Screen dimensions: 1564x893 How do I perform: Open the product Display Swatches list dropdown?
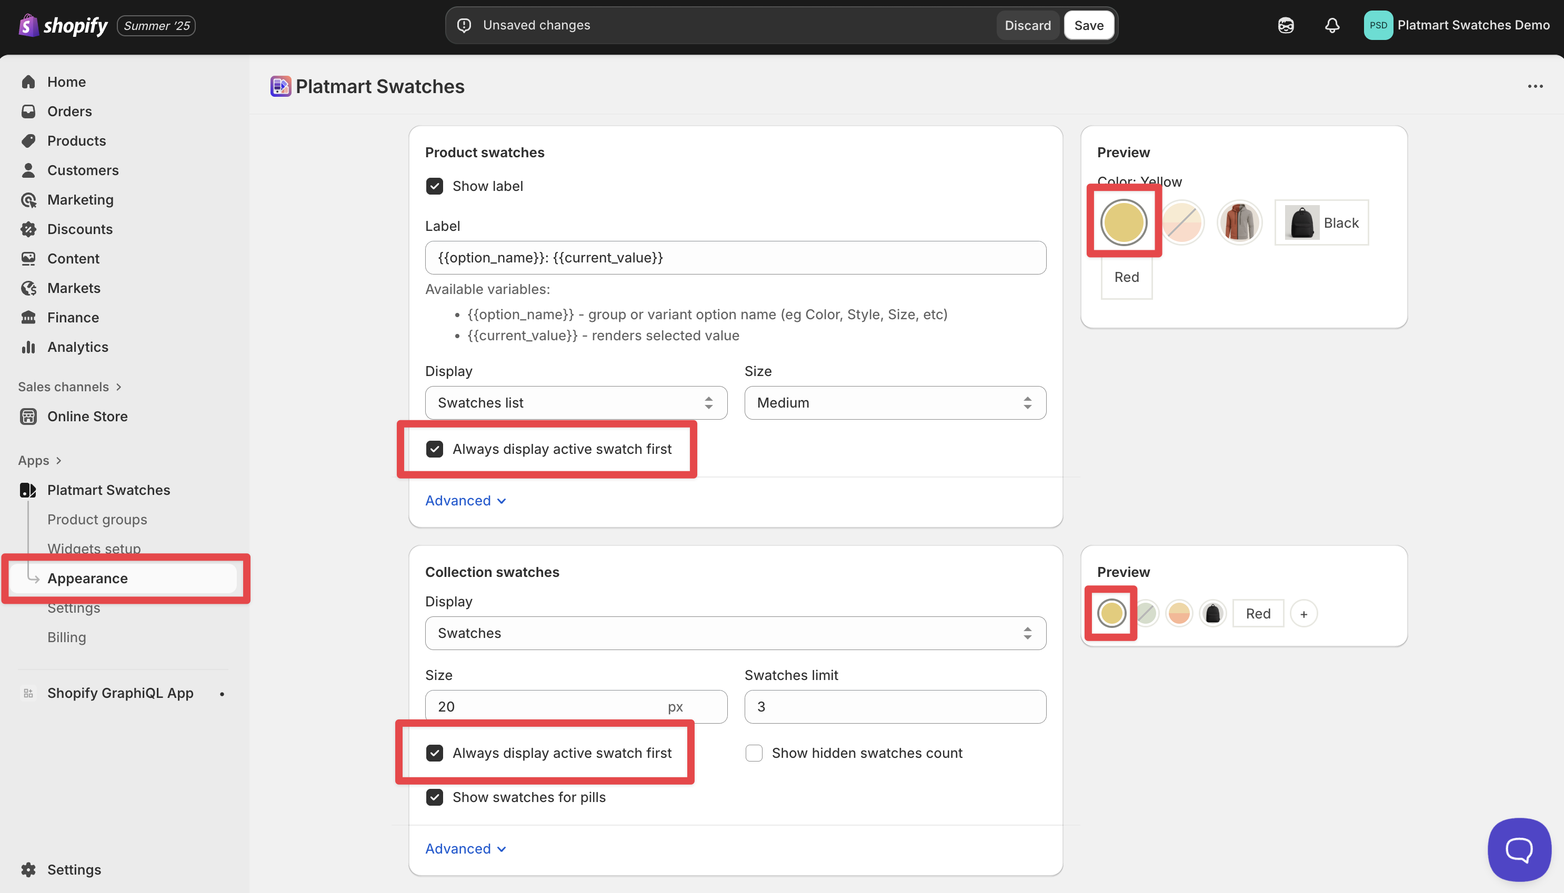576,402
